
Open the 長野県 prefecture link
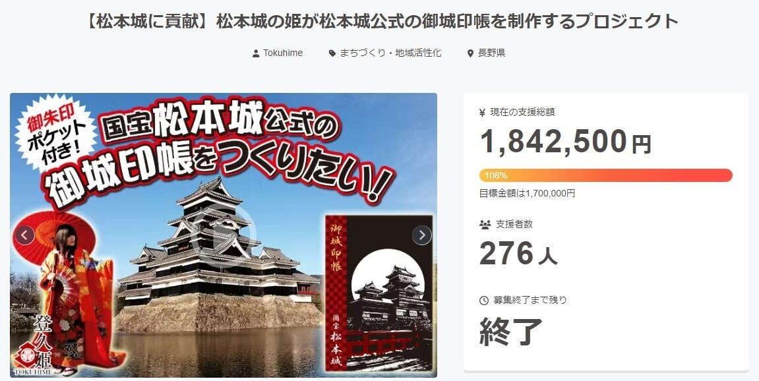coord(491,53)
